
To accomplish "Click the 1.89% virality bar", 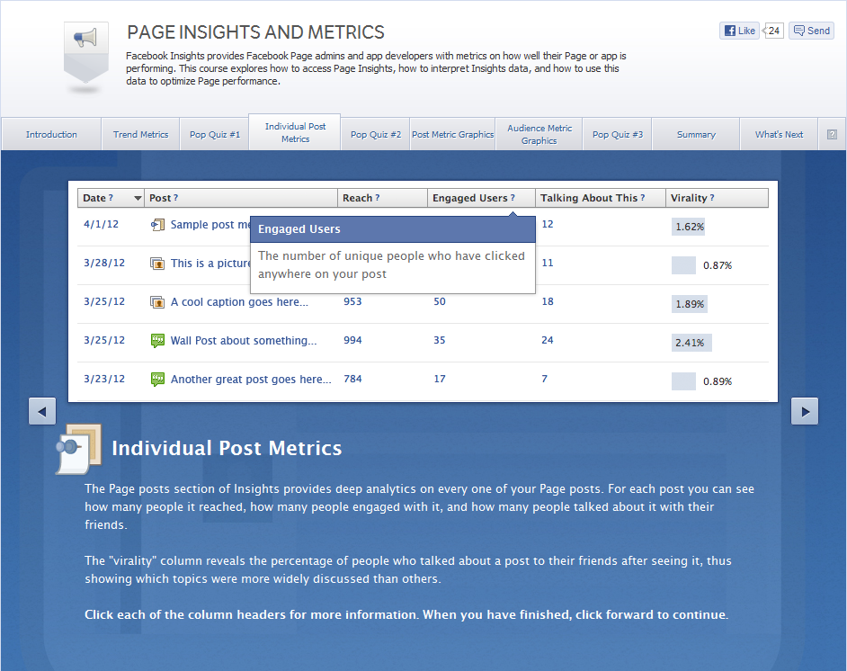I will (690, 304).
